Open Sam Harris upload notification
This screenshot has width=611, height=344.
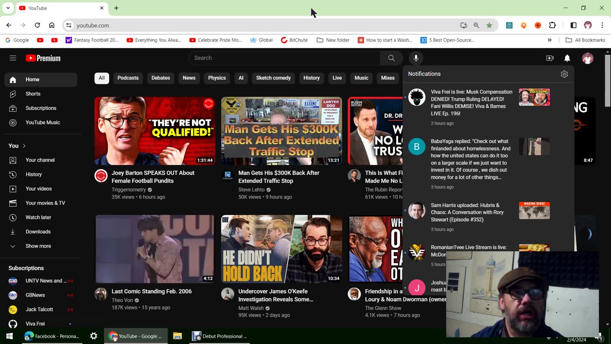click(x=488, y=217)
